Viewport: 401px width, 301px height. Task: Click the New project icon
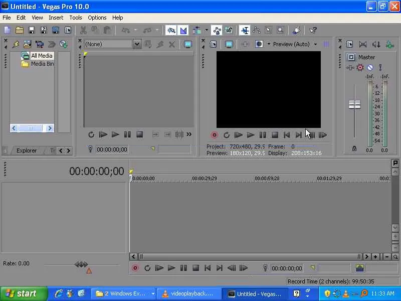[7, 30]
